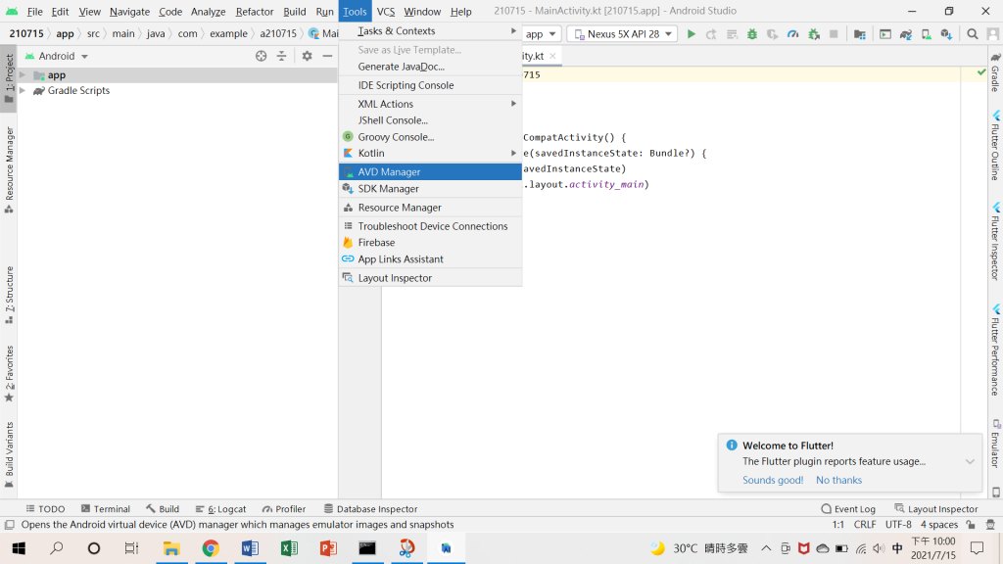The height and width of the screenshot is (564, 1003).
Task: Toggle the Z: Structure tool window
Action: [x=9, y=296]
